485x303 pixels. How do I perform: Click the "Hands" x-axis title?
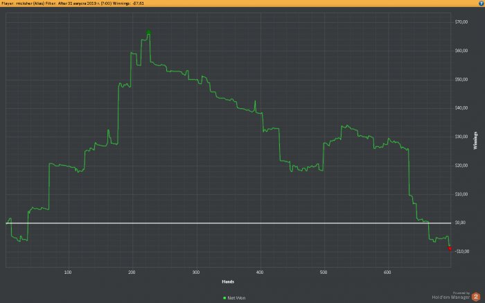228,282
